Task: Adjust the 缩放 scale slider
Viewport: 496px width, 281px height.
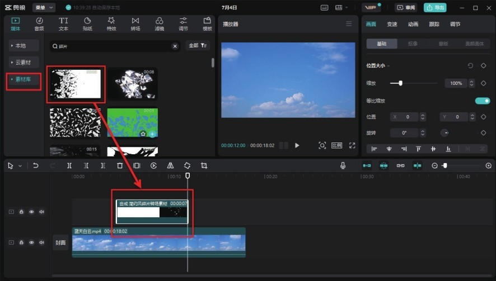Action: coord(414,83)
